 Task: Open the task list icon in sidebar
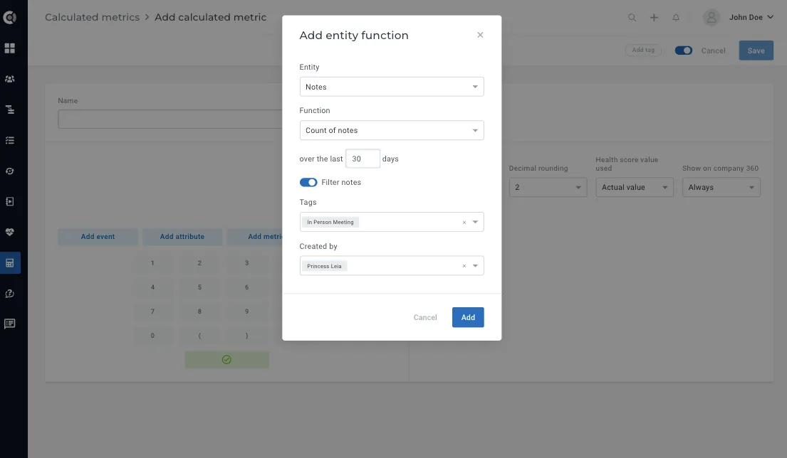9,140
